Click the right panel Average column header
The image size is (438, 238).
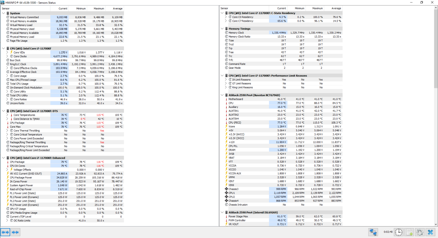[333, 8]
